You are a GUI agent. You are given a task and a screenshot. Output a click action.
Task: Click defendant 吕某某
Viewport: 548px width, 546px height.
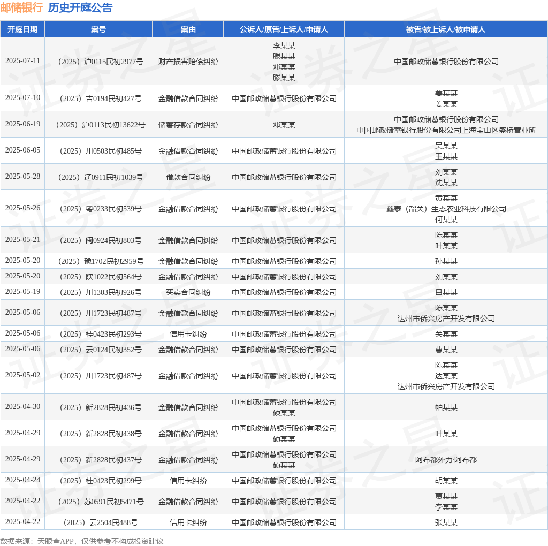[x=446, y=292]
